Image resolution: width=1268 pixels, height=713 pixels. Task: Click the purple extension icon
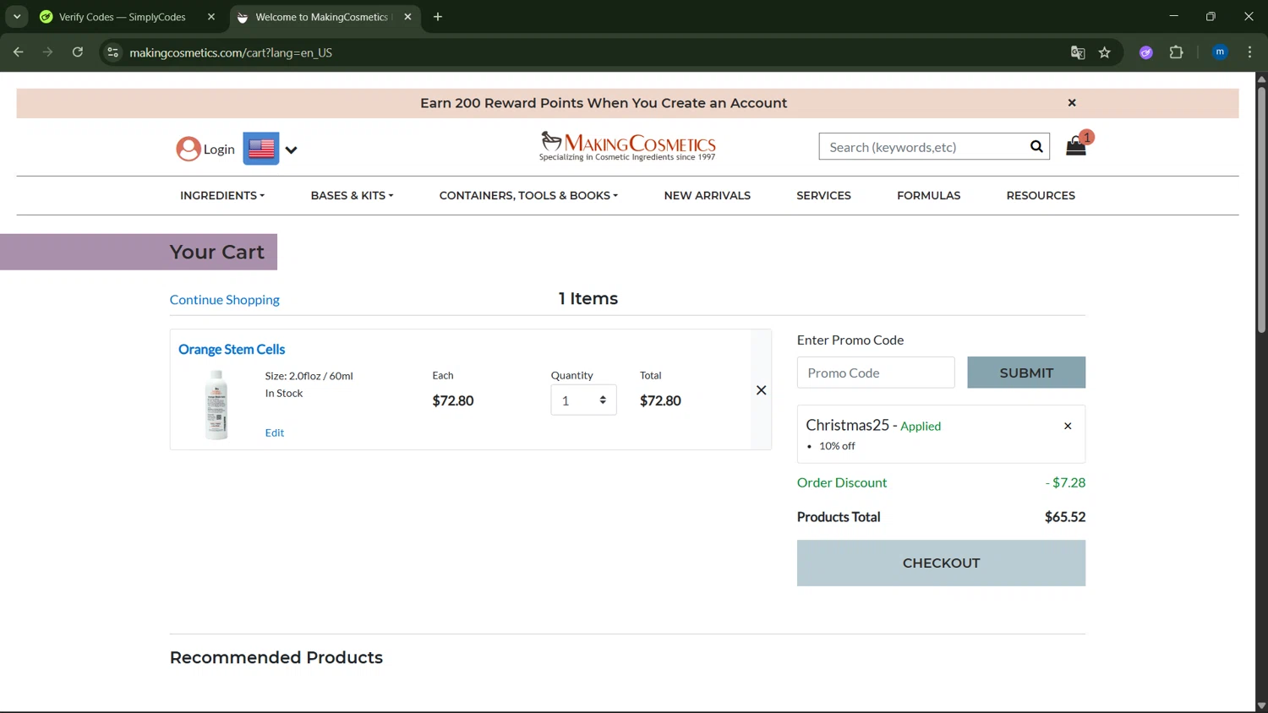click(x=1146, y=52)
